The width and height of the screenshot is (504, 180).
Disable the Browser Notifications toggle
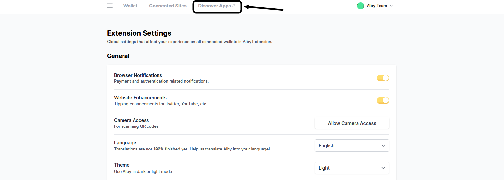[383, 78]
